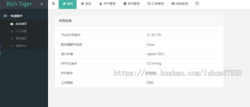
Task: Click the gear icon beside 系统
Action: point(82,4)
